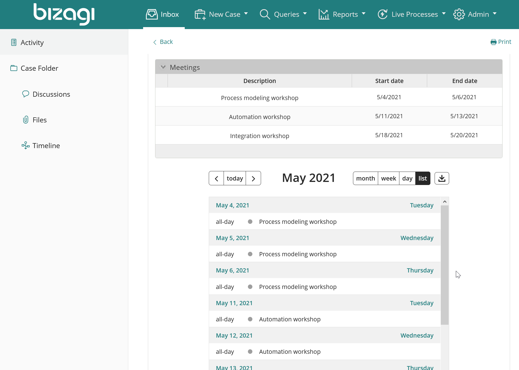Go to previous month with left arrow

216,178
